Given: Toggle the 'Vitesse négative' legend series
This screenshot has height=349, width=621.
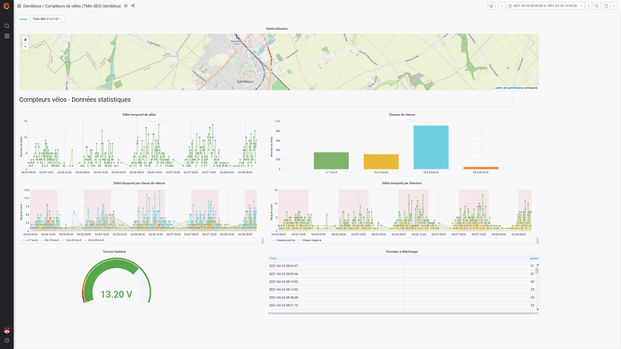Looking at the screenshot, I should tap(311, 240).
